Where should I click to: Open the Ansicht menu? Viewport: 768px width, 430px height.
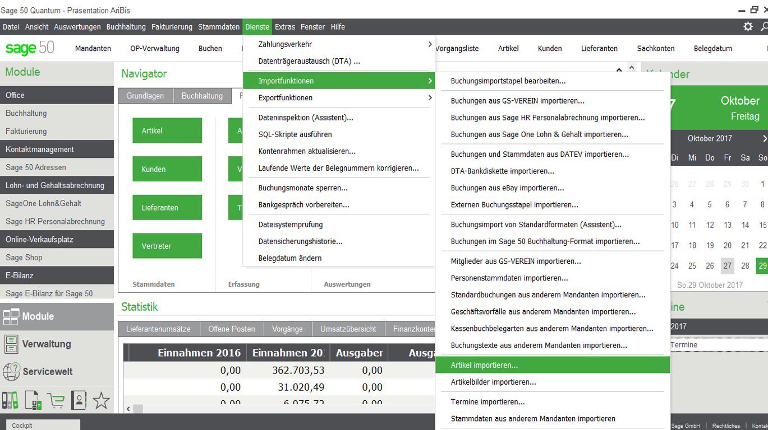pos(37,27)
